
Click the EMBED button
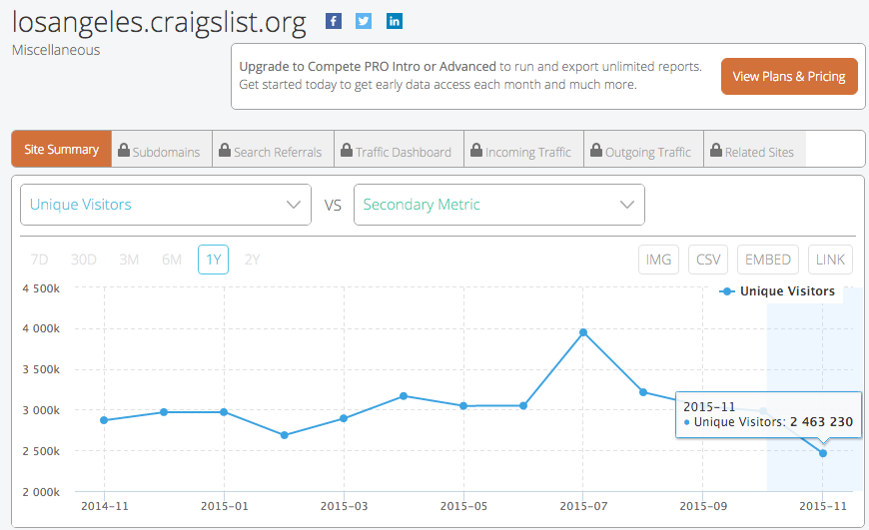point(767,260)
